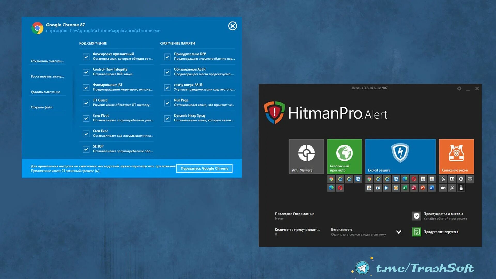This screenshot has width=496, height=279.
Task: Click Chrome icon under Безопасный просмотр tile
Action: point(331,179)
